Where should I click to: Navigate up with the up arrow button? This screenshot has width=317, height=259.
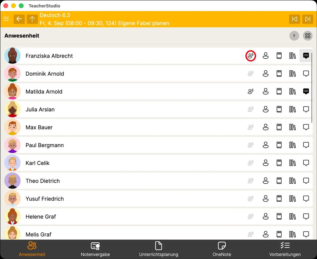click(x=32, y=19)
